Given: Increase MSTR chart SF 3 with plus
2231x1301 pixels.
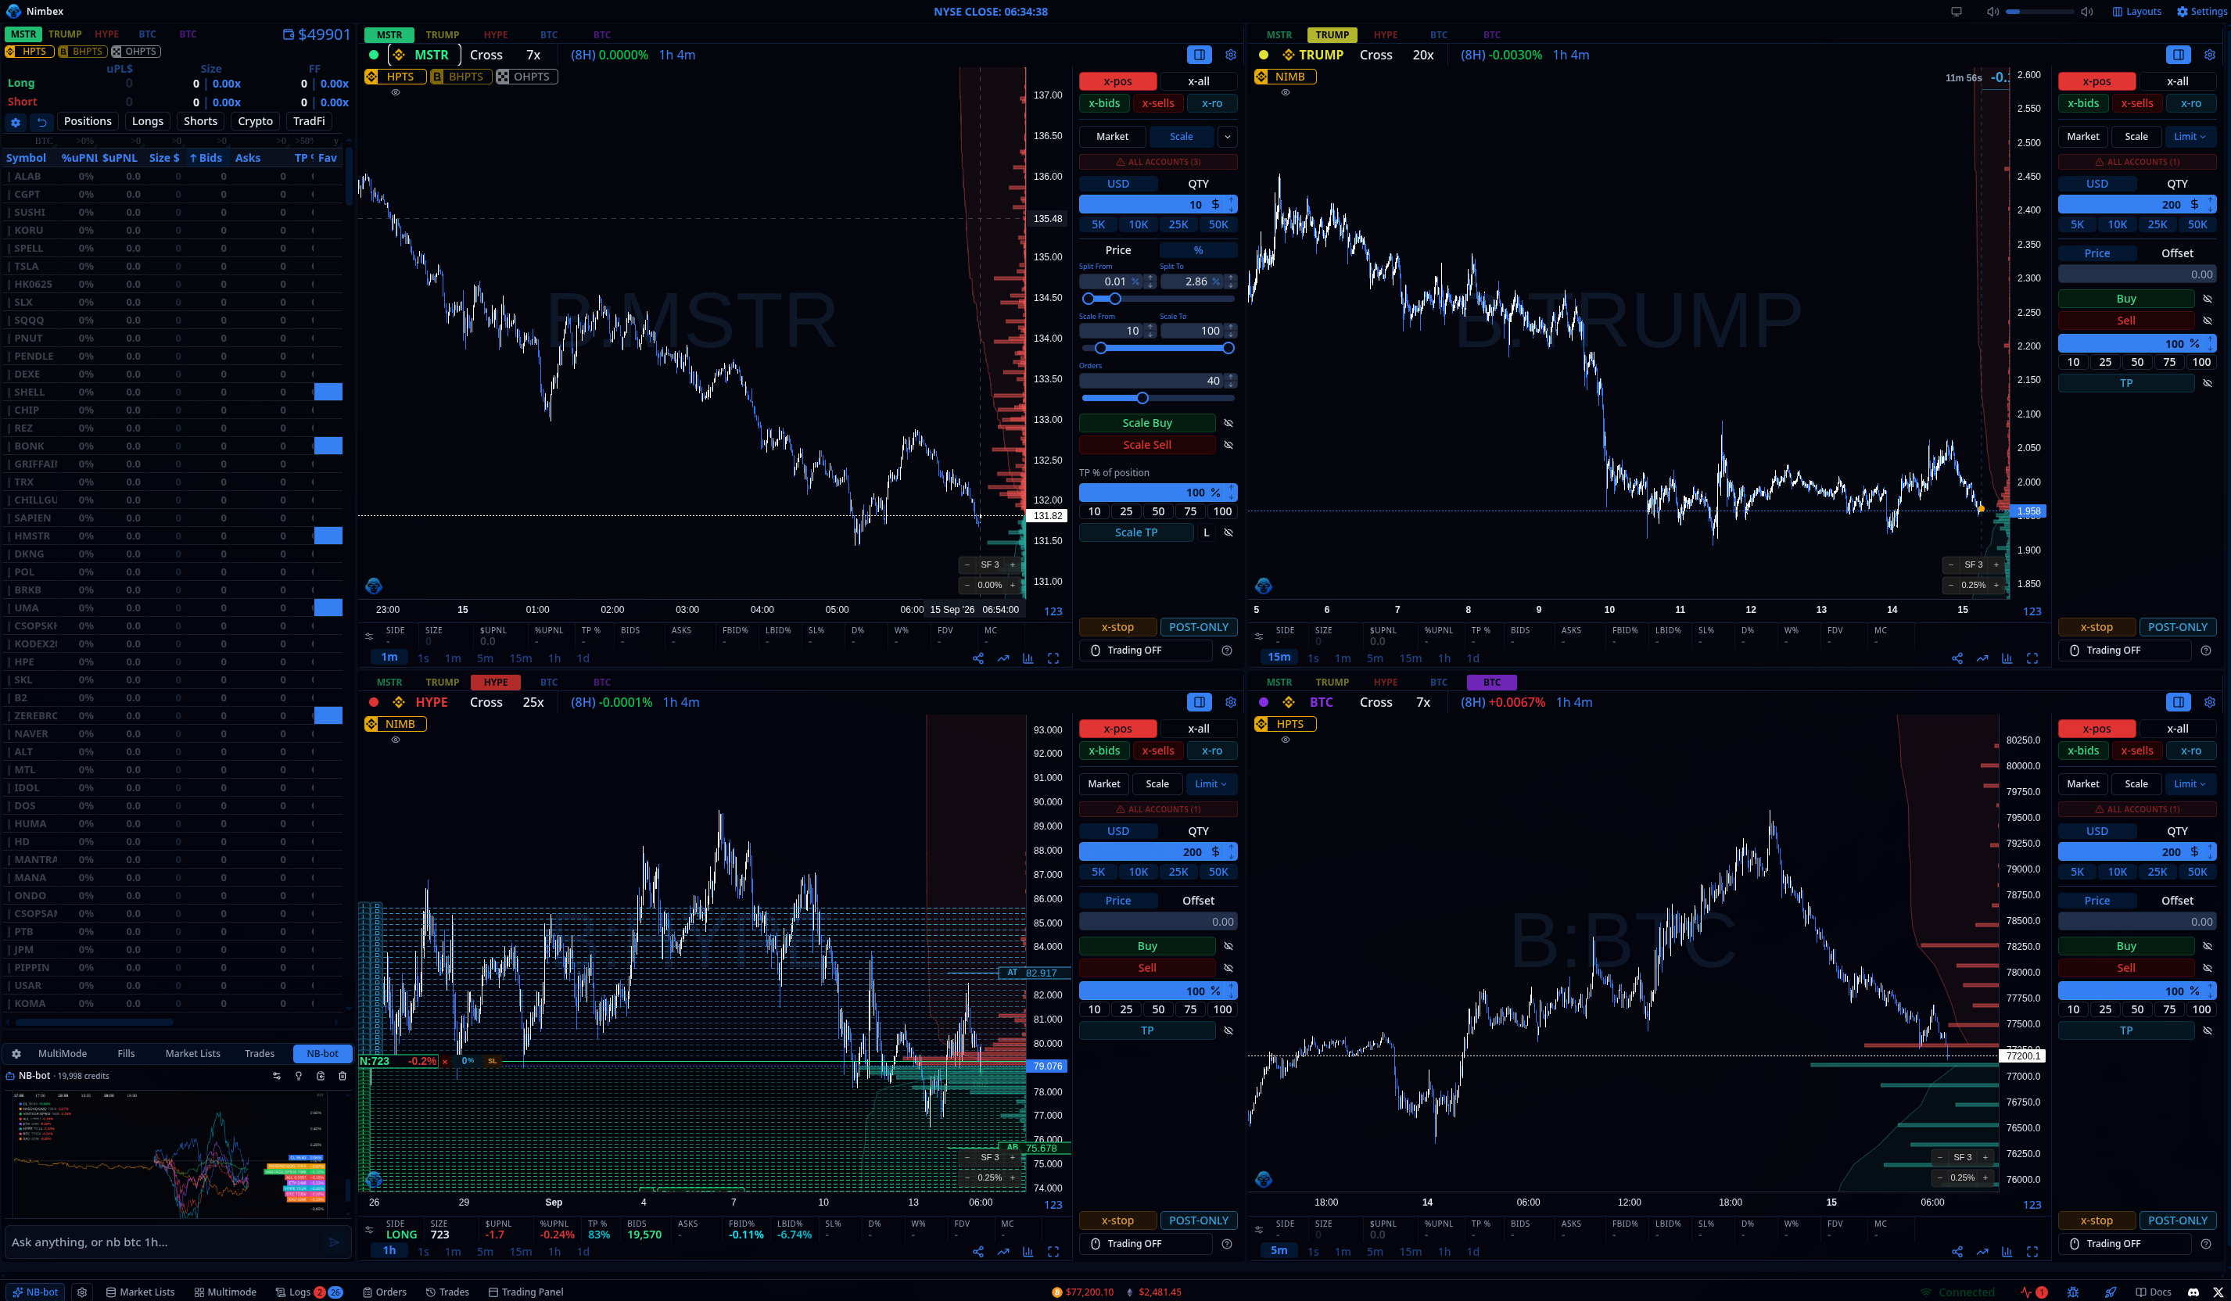Looking at the screenshot, I should pos(1013,564).
